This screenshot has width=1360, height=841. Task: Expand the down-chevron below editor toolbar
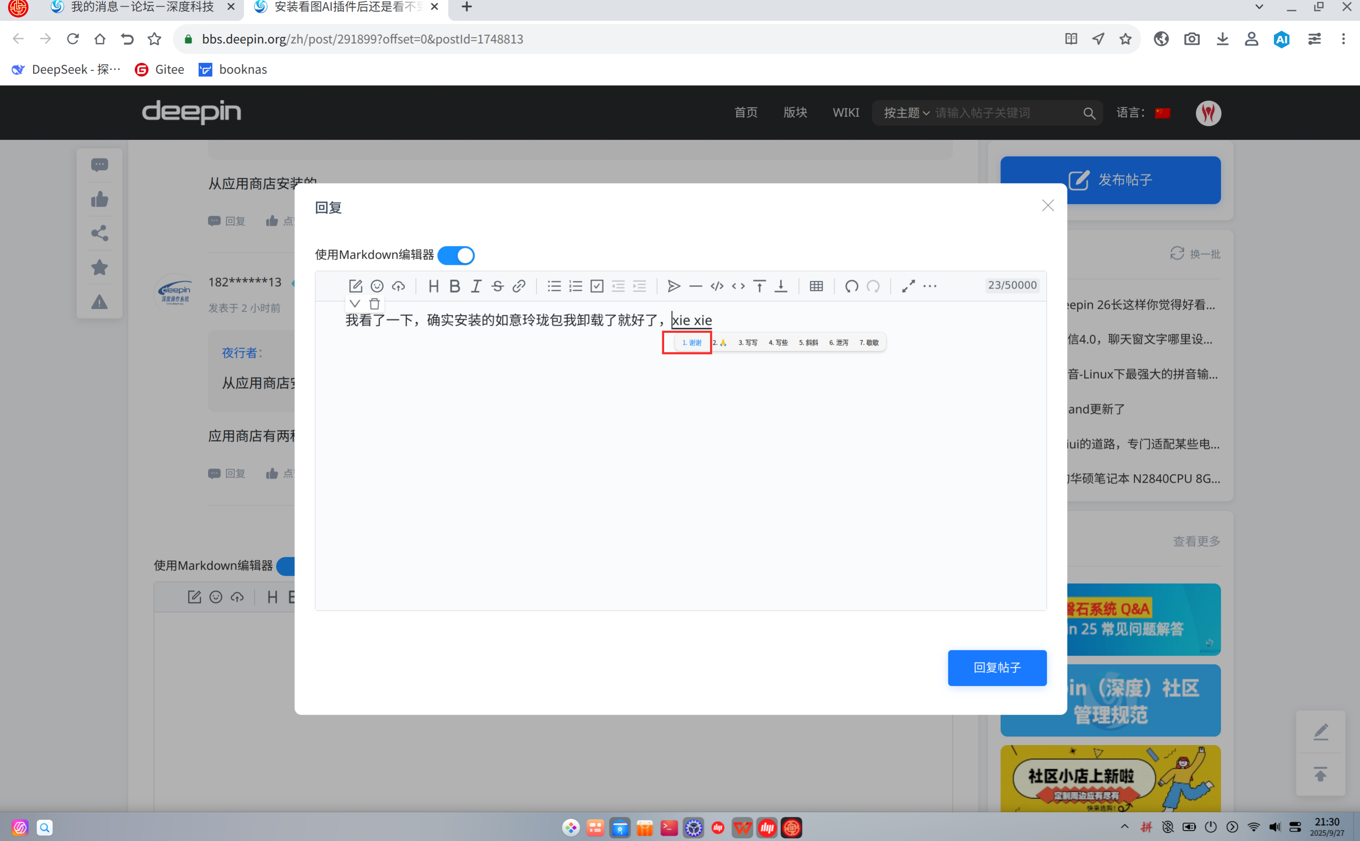click(354, 303)
